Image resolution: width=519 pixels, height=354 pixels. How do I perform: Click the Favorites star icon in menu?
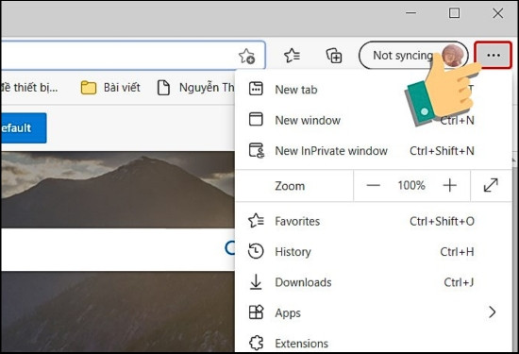(256, 221)
